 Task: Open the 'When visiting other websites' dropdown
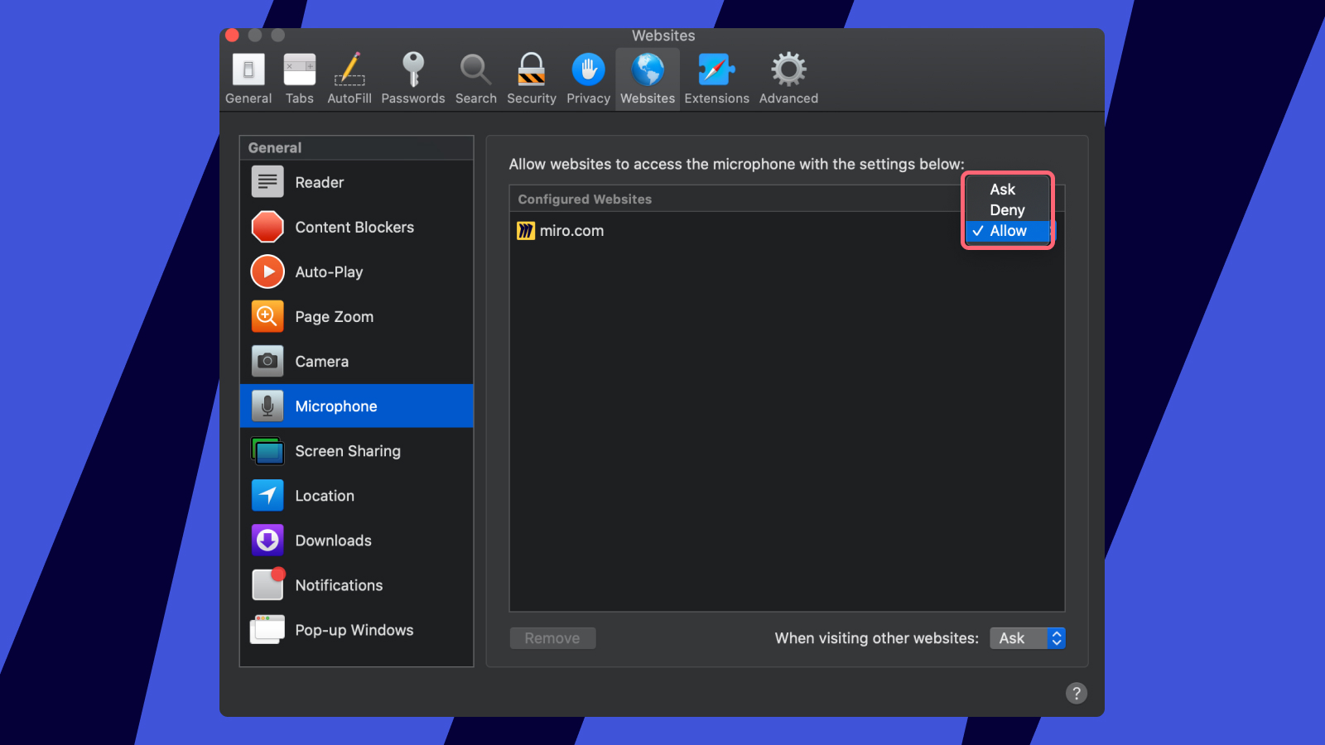point(1027,638)
